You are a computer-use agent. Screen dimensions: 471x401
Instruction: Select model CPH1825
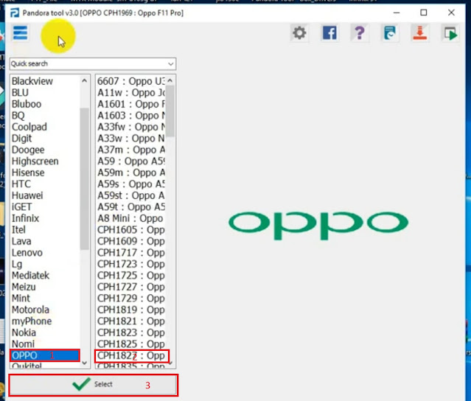[131, 344]
